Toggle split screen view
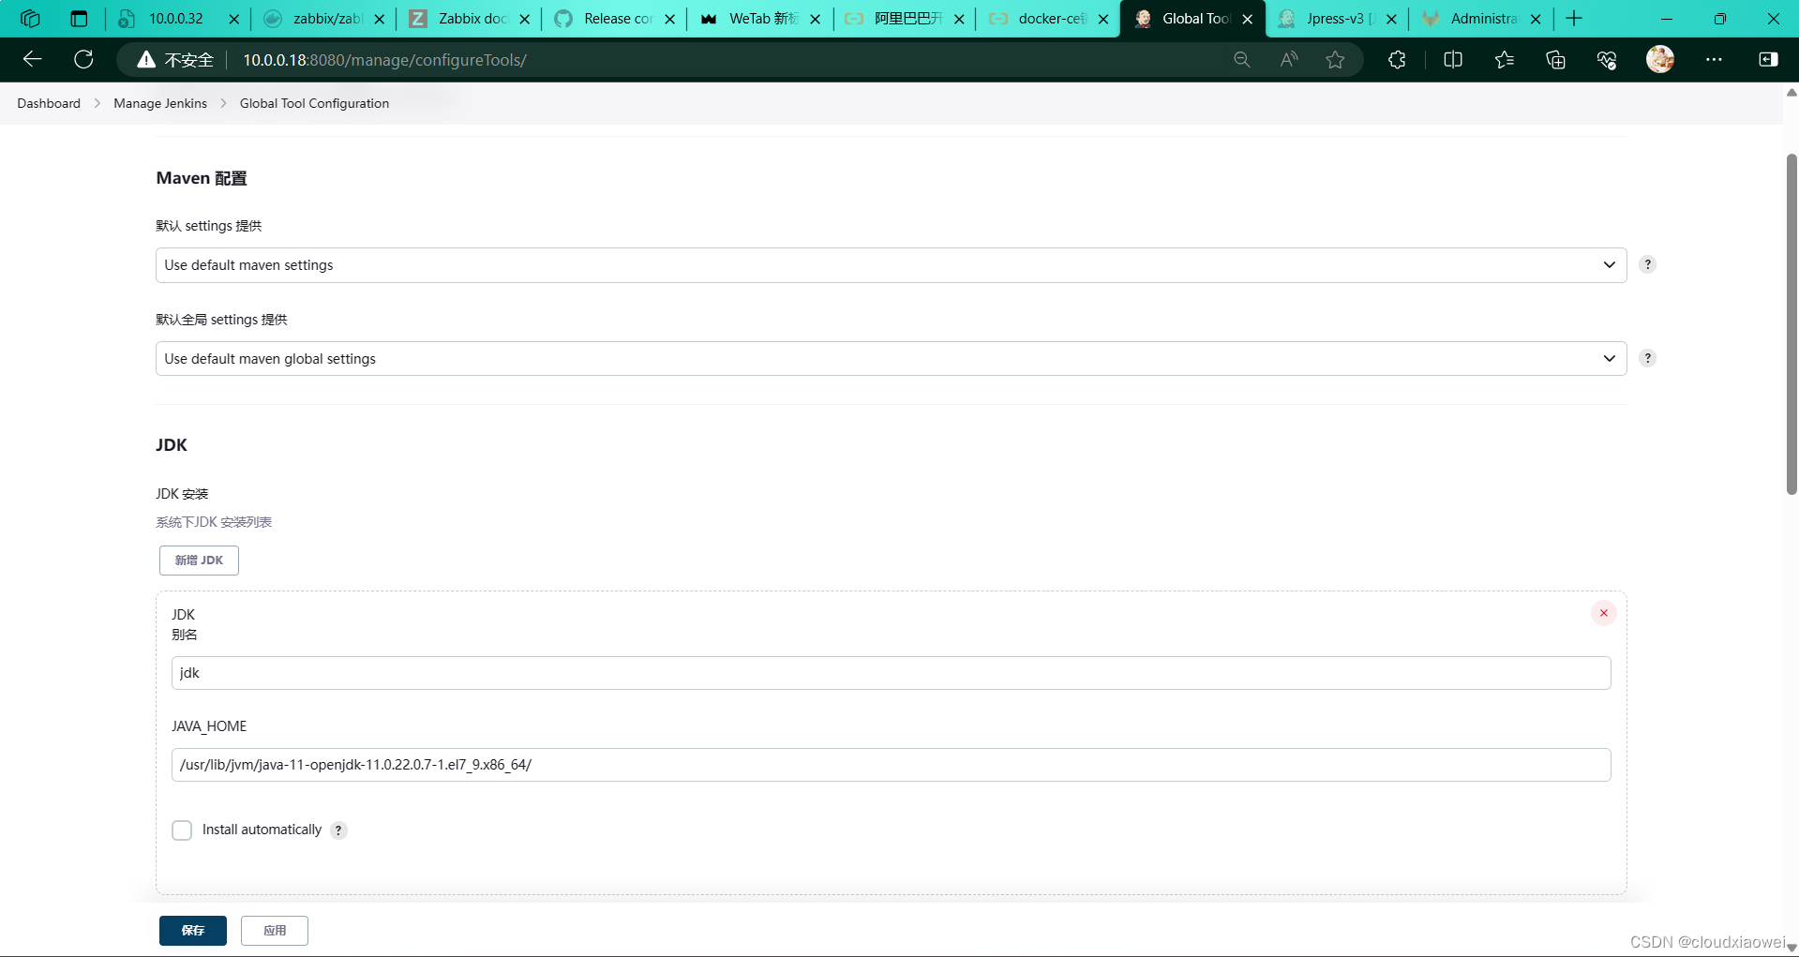Image resolution: width=1799 pixels, height=957 pixels. pyautogui.click(x=1453, y=59)
